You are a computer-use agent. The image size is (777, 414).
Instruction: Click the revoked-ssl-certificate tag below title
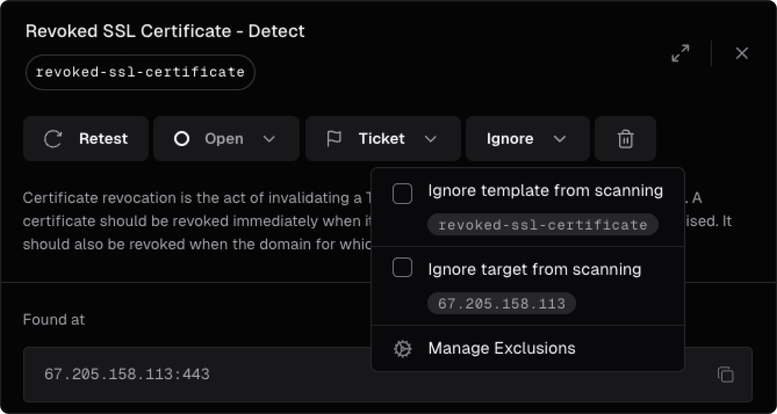pos(140,72)
